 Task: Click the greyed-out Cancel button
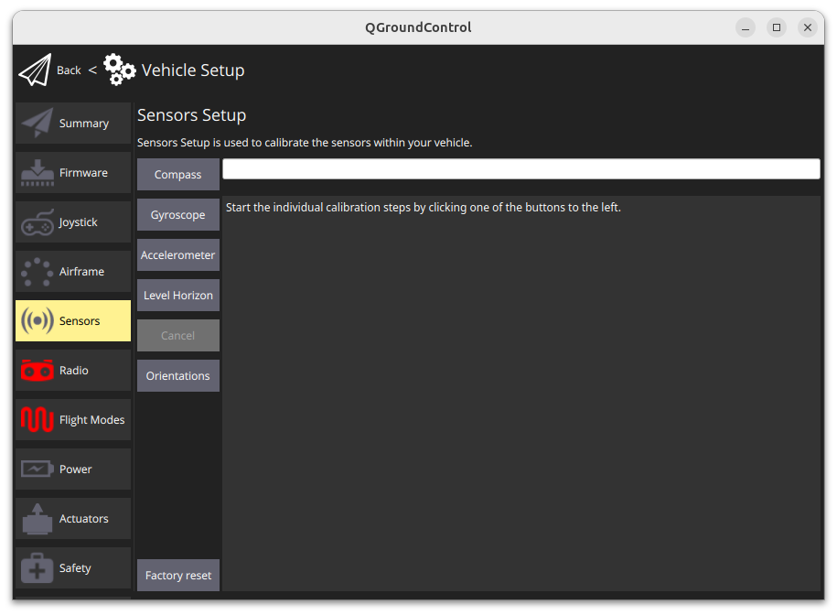178,336
